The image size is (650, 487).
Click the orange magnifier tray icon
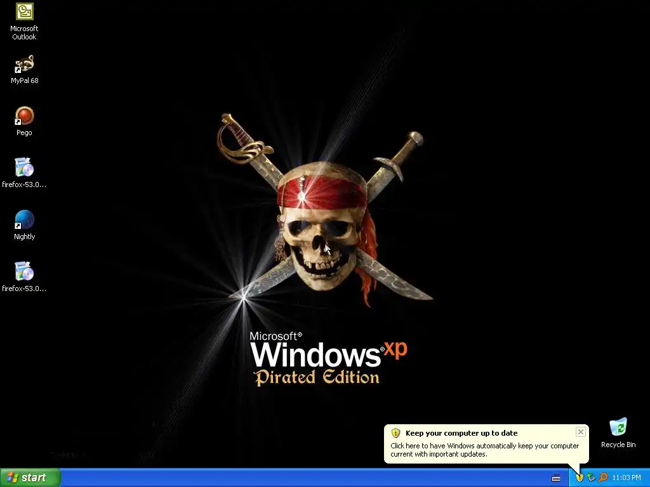(x=603, y=478)
